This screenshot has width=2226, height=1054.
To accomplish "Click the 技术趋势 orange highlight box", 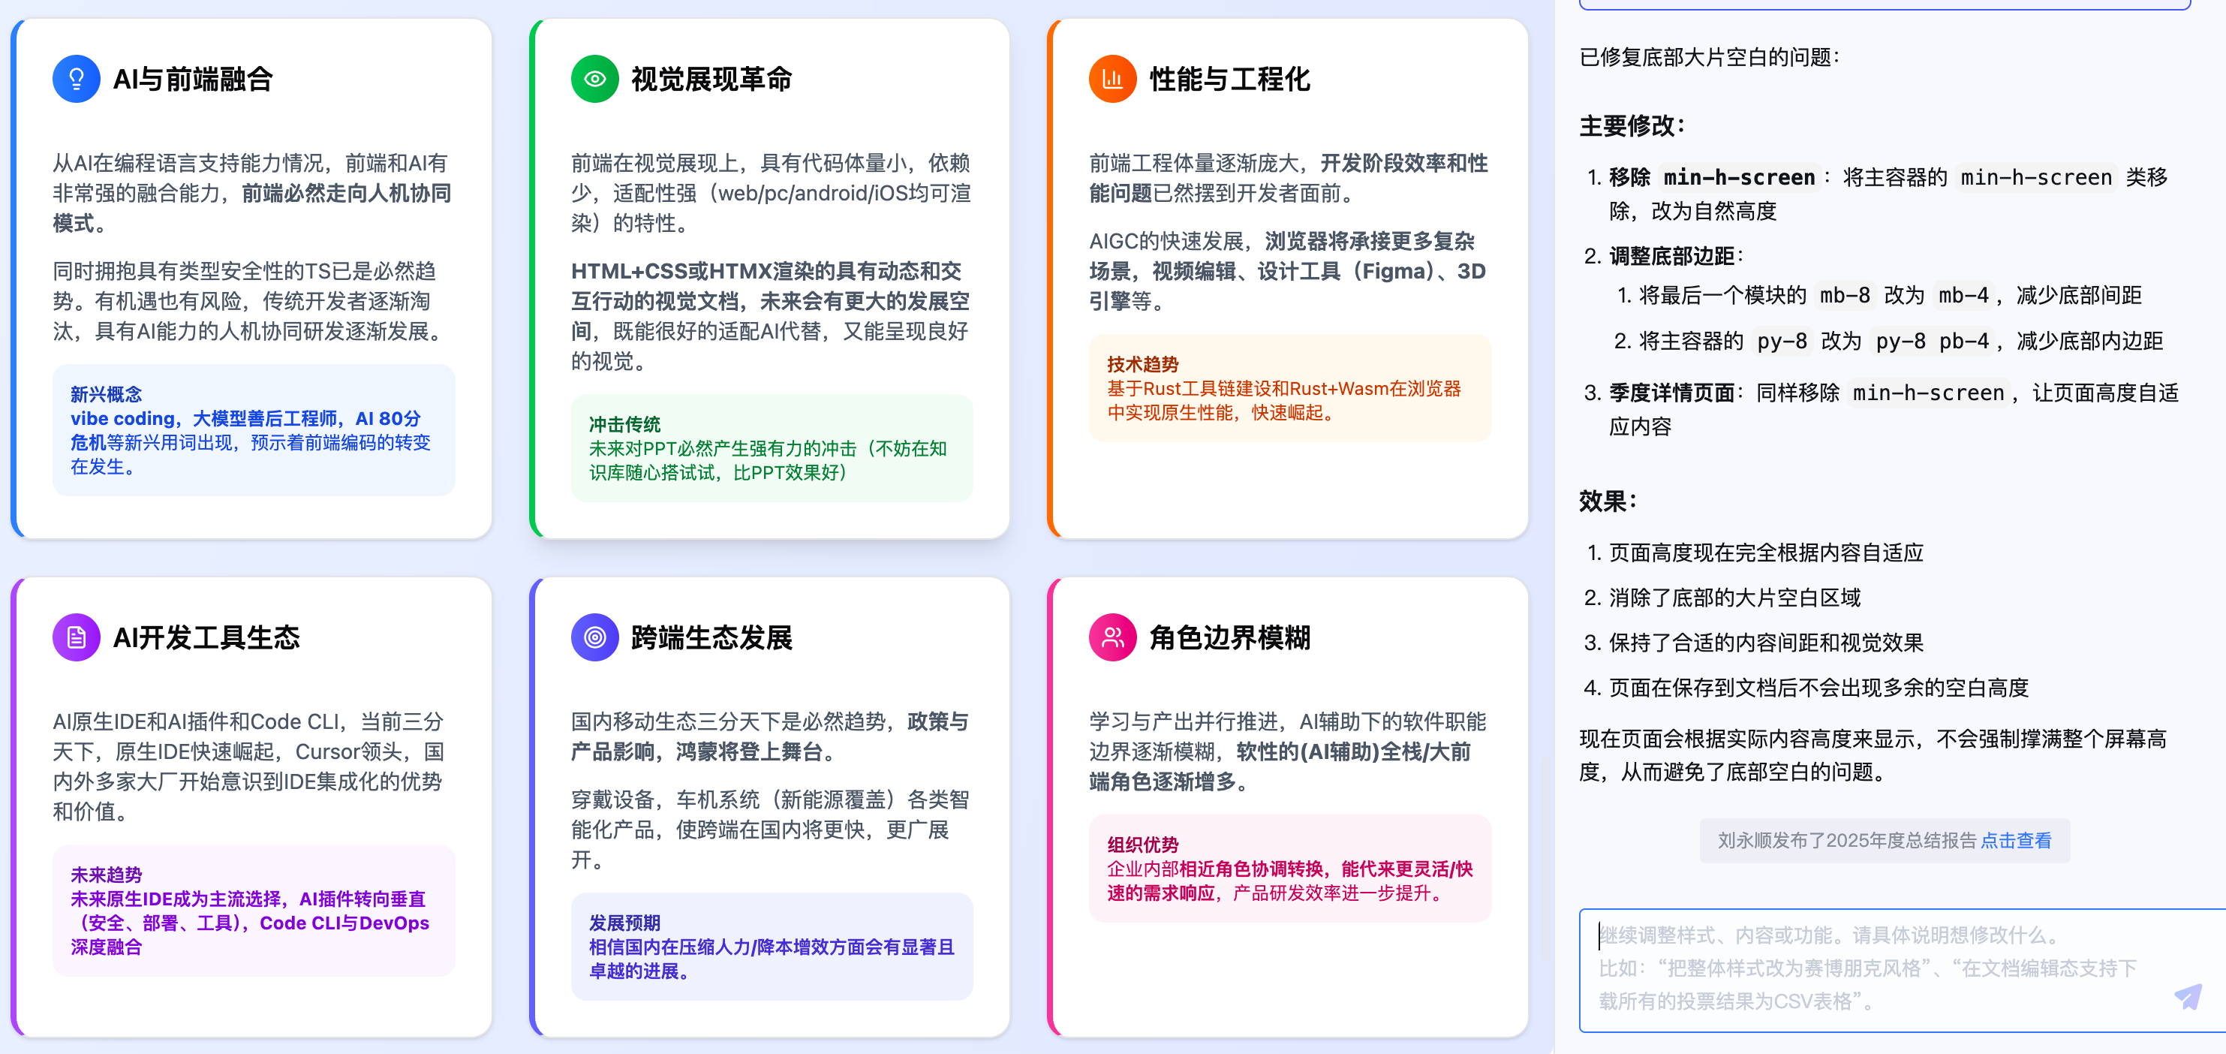I will 1289,388.
